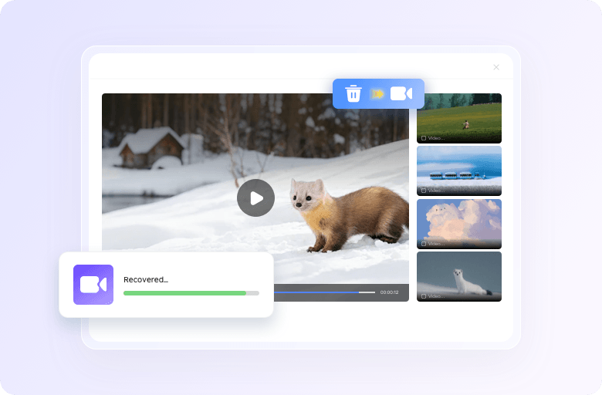
Task: Click the "Recovered..." status text
Action: click(146, 279)
